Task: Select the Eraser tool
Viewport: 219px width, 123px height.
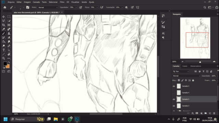Action: coord(9,38)
